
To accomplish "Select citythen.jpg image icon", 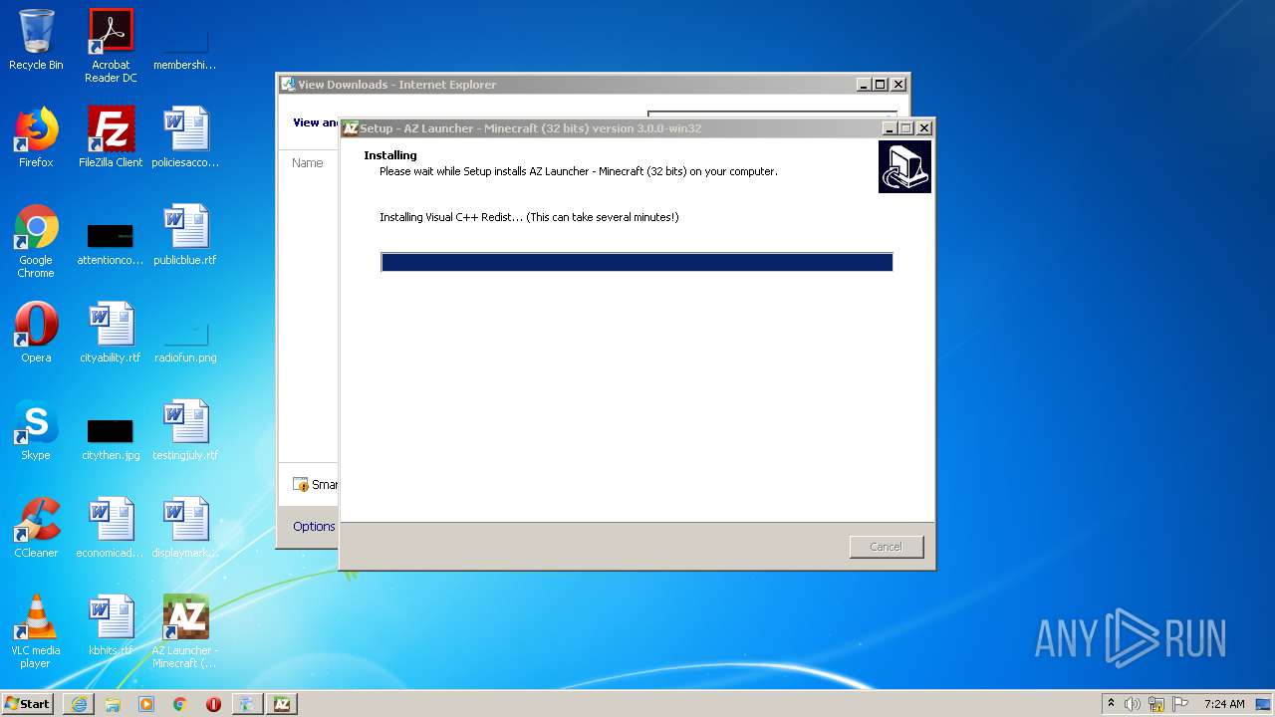I will click(111, 438).
